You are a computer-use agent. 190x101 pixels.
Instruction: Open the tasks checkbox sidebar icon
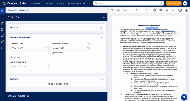tap(2, 36)
